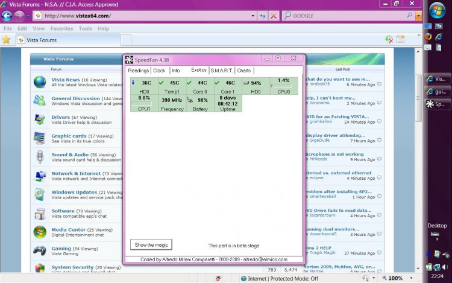Click the SpeedFan window title icon
Screen dimensions: 452x283
pyautogui.click(x=129, y=60)
